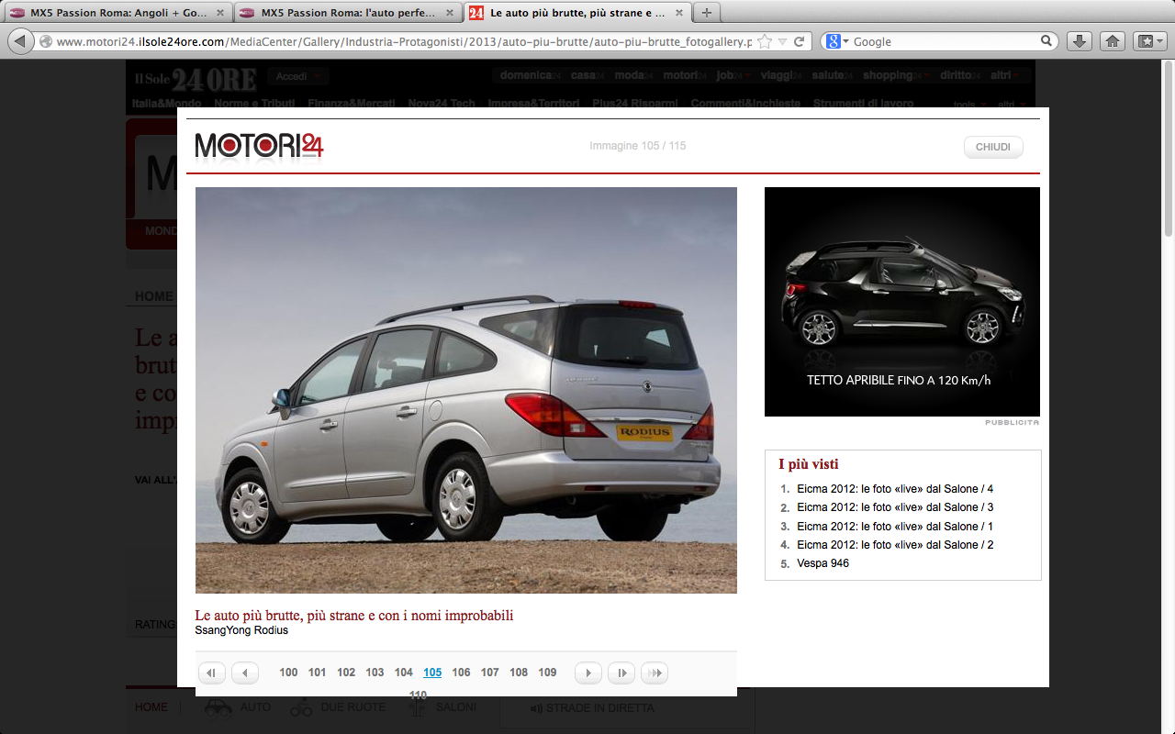
Task: Click the black convertible car advertisement
Action: coord(902,302)
